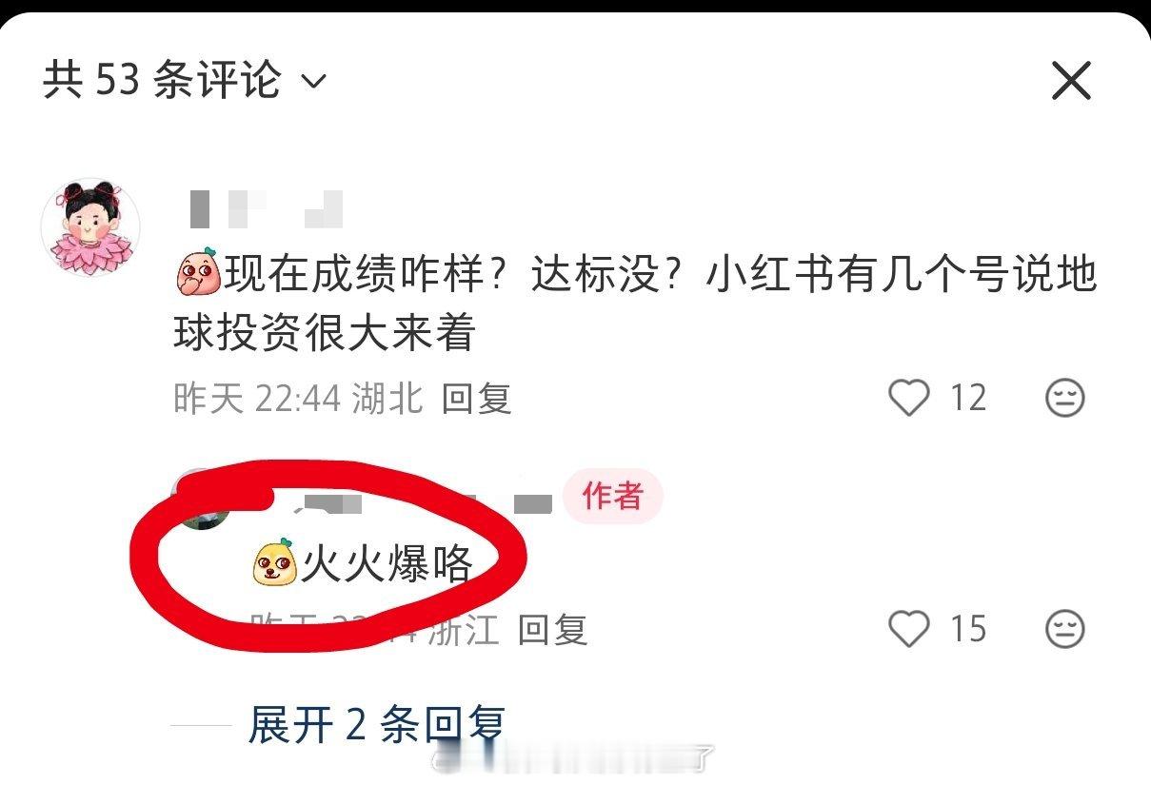Like the 湖北 comment with heart icon
1151x785 pixels.
[908, 398]
